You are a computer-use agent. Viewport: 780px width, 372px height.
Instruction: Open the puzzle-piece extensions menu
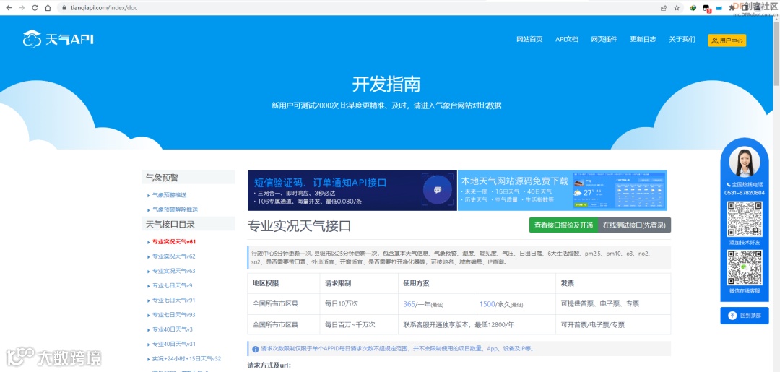point(732,8)
